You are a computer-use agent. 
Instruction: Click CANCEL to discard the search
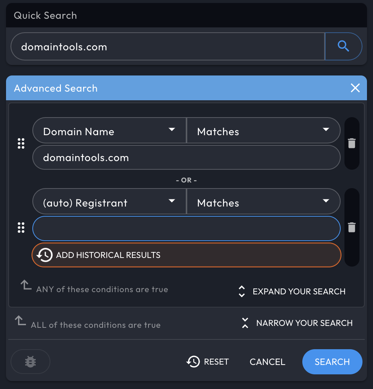[267, 362]
